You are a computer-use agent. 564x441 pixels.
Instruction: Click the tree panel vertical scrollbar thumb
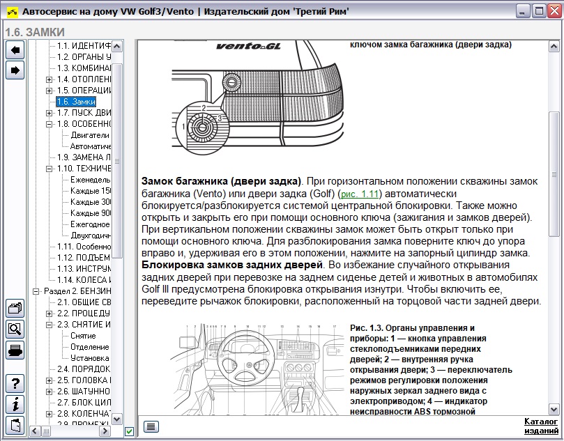[117, 161]
